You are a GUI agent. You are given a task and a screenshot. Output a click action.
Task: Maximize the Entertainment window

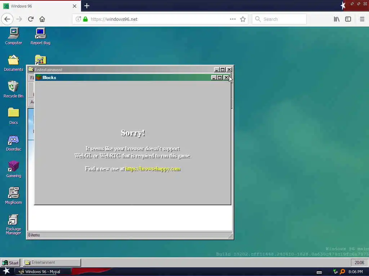click(223, 70)
